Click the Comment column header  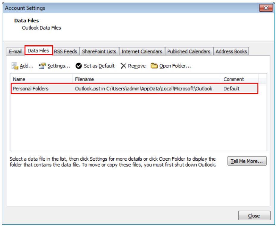pos(240,79)
